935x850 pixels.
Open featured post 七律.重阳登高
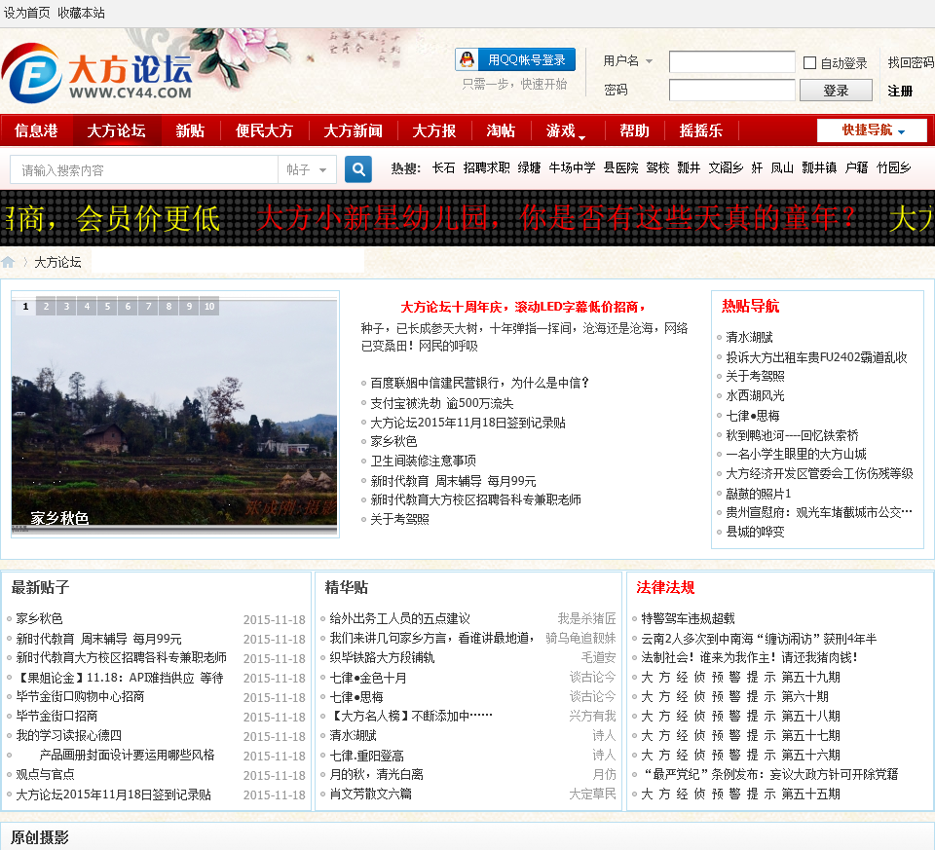coord(367,756)
